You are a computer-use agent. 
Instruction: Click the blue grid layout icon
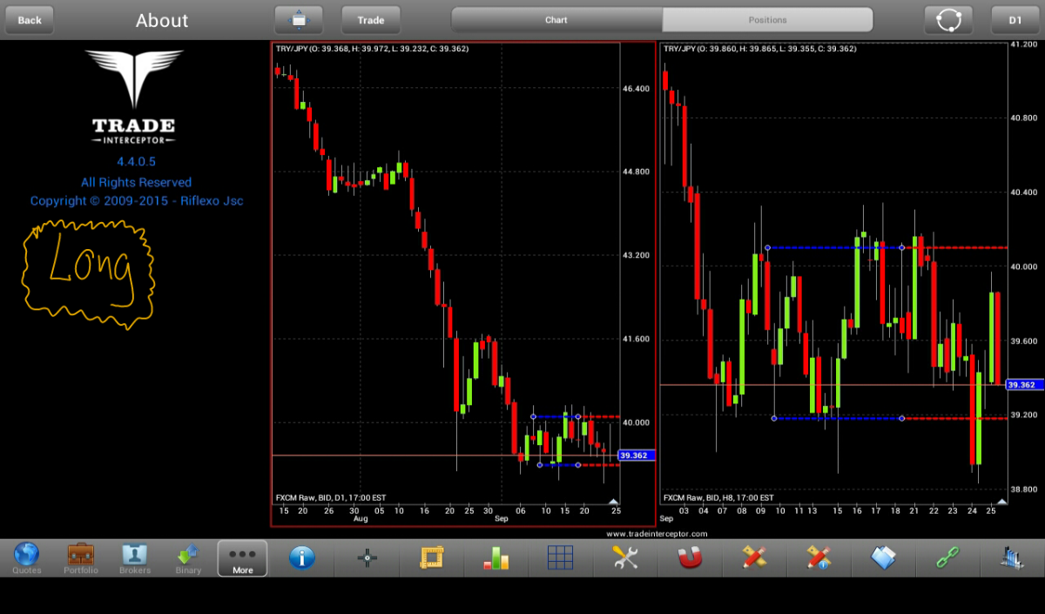point(560,557)
